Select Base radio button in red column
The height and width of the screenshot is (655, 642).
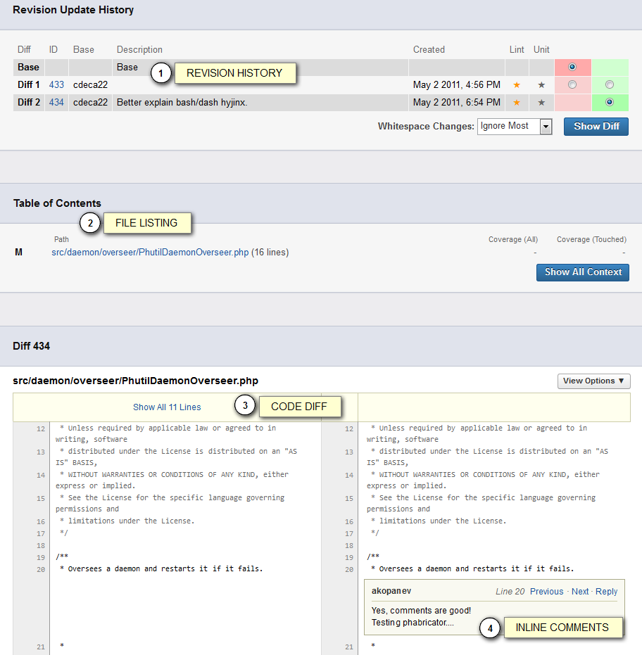click(572, 67)
